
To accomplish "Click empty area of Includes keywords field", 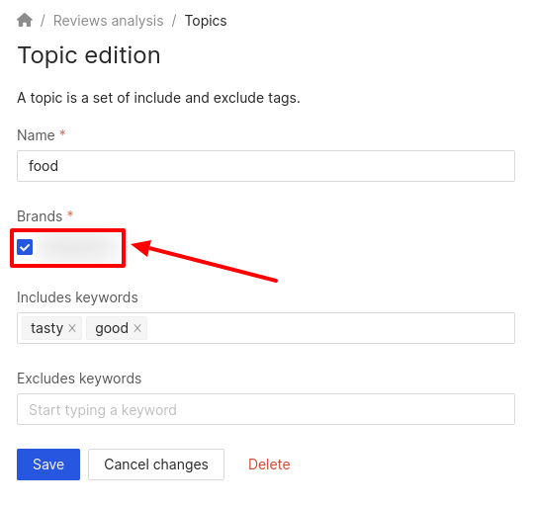I will point(330,328).
